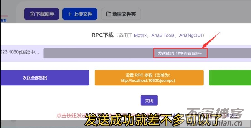The image size is (251, 128).
Task: Select the file name 023.1080p国语中…
Action: 20,52
